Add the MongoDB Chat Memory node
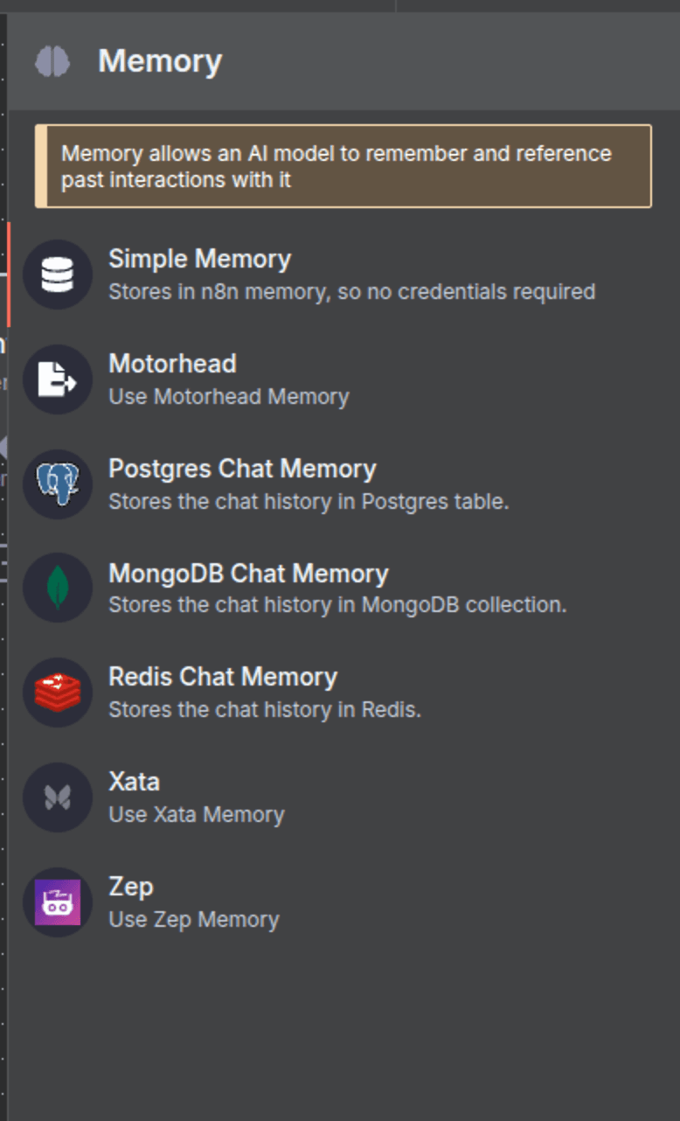The image size is (680, 1121). 341,588
